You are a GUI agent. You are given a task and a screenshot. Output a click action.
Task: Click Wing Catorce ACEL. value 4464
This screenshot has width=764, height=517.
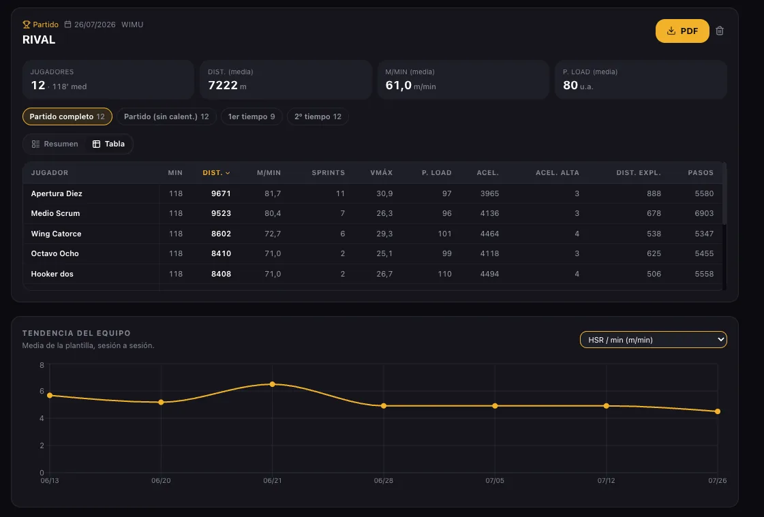489,234
